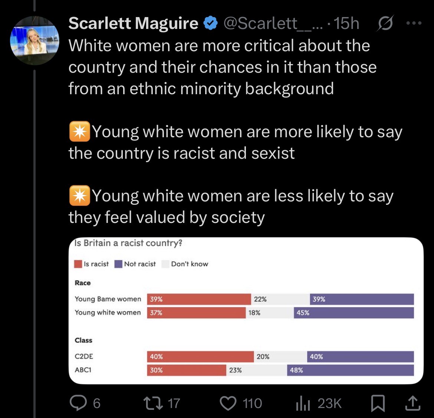Screen dimensions: 434x418
Task: Open the 15h timestamp link
Action: (346, 23)
